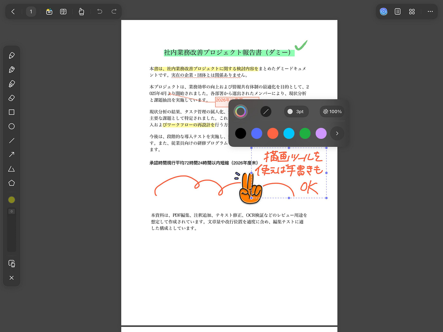The width and height of the screenshot is (443, 332).
Task: Select the eraser tool
Action: pyautogui.click(x=12, y=98)
